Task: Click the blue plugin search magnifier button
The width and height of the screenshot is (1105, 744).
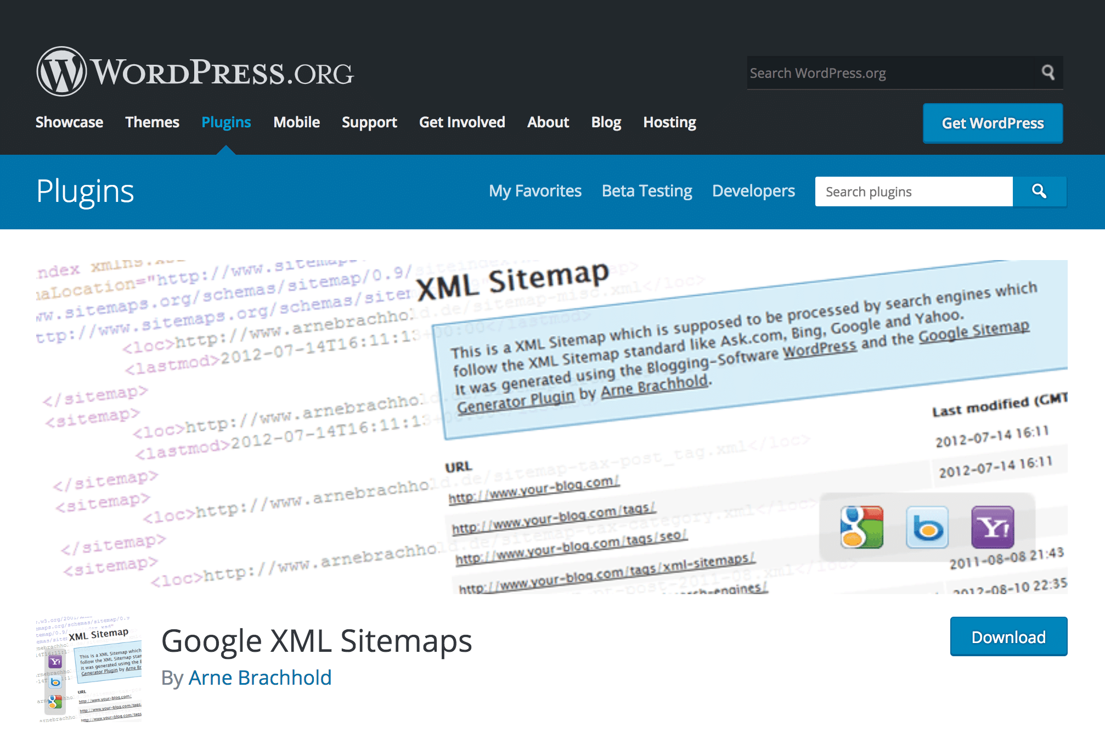Action: [x=1039, y=191]
